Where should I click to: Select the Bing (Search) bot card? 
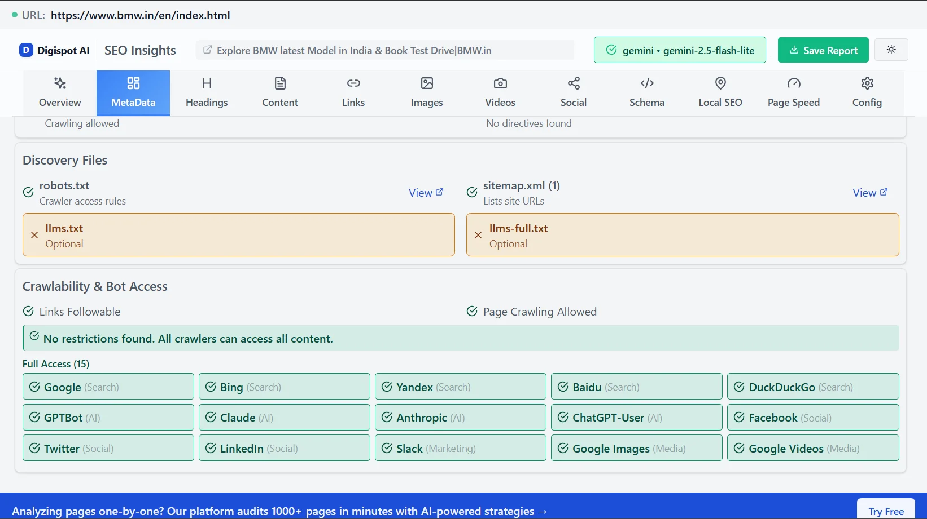(285, 387)
